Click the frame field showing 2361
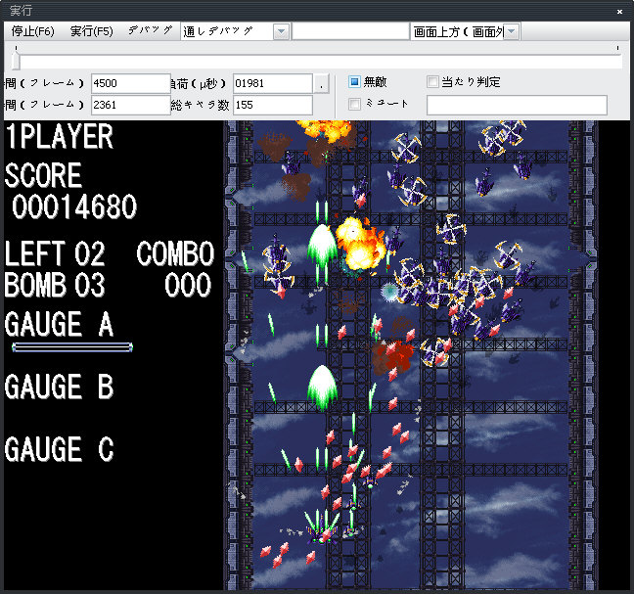The height and width of the screenshot is (594, 634). (x=130, y=105)
